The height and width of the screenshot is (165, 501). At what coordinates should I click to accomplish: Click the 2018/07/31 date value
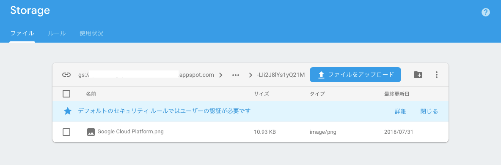coord(399,132)
